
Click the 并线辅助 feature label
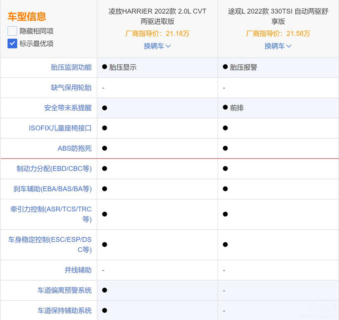tap(78, 270)
